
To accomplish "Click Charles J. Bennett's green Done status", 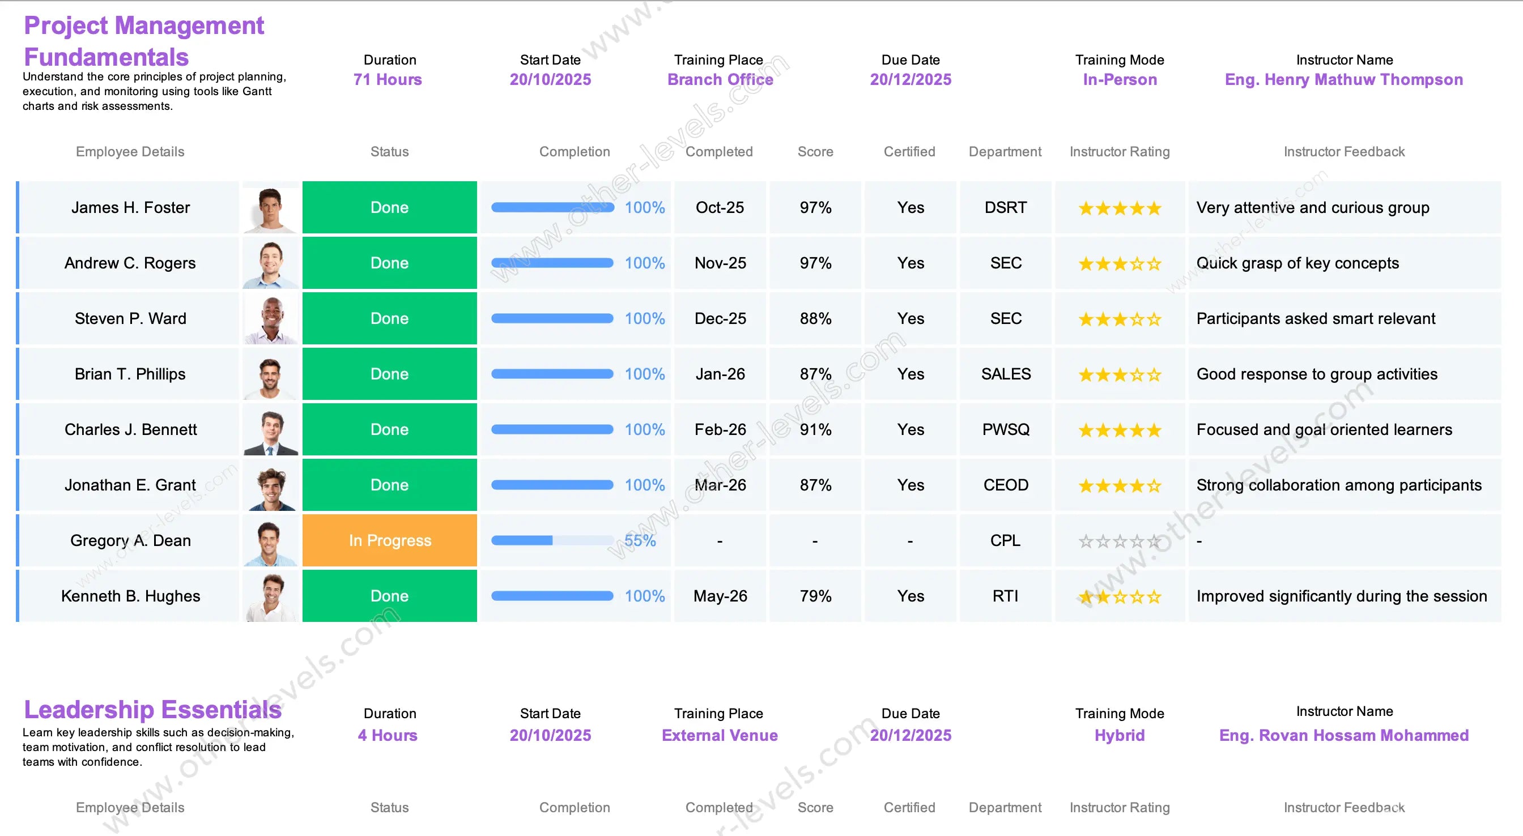I will 390,430.
